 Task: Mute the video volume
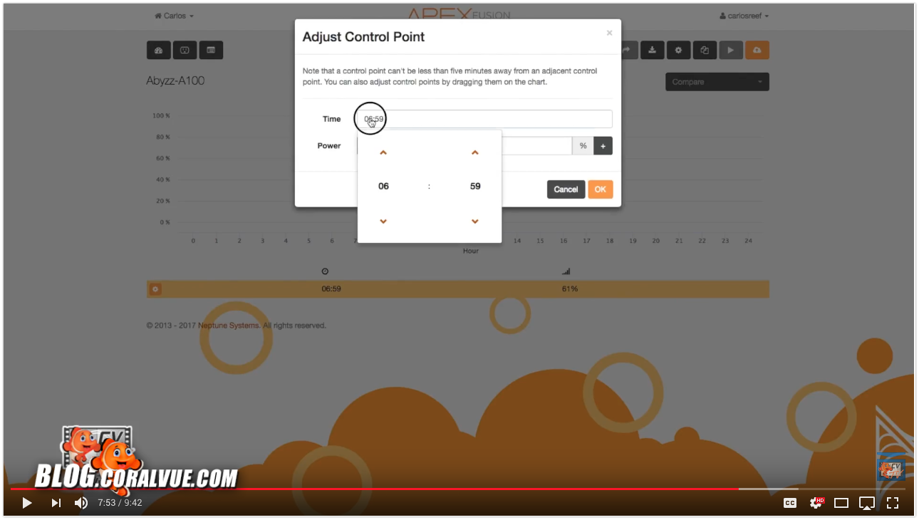tap(81, 503)
